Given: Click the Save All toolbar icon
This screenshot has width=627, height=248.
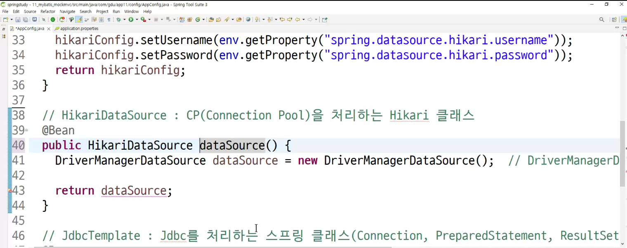Looking at the screenshot, I should (26, 19).
